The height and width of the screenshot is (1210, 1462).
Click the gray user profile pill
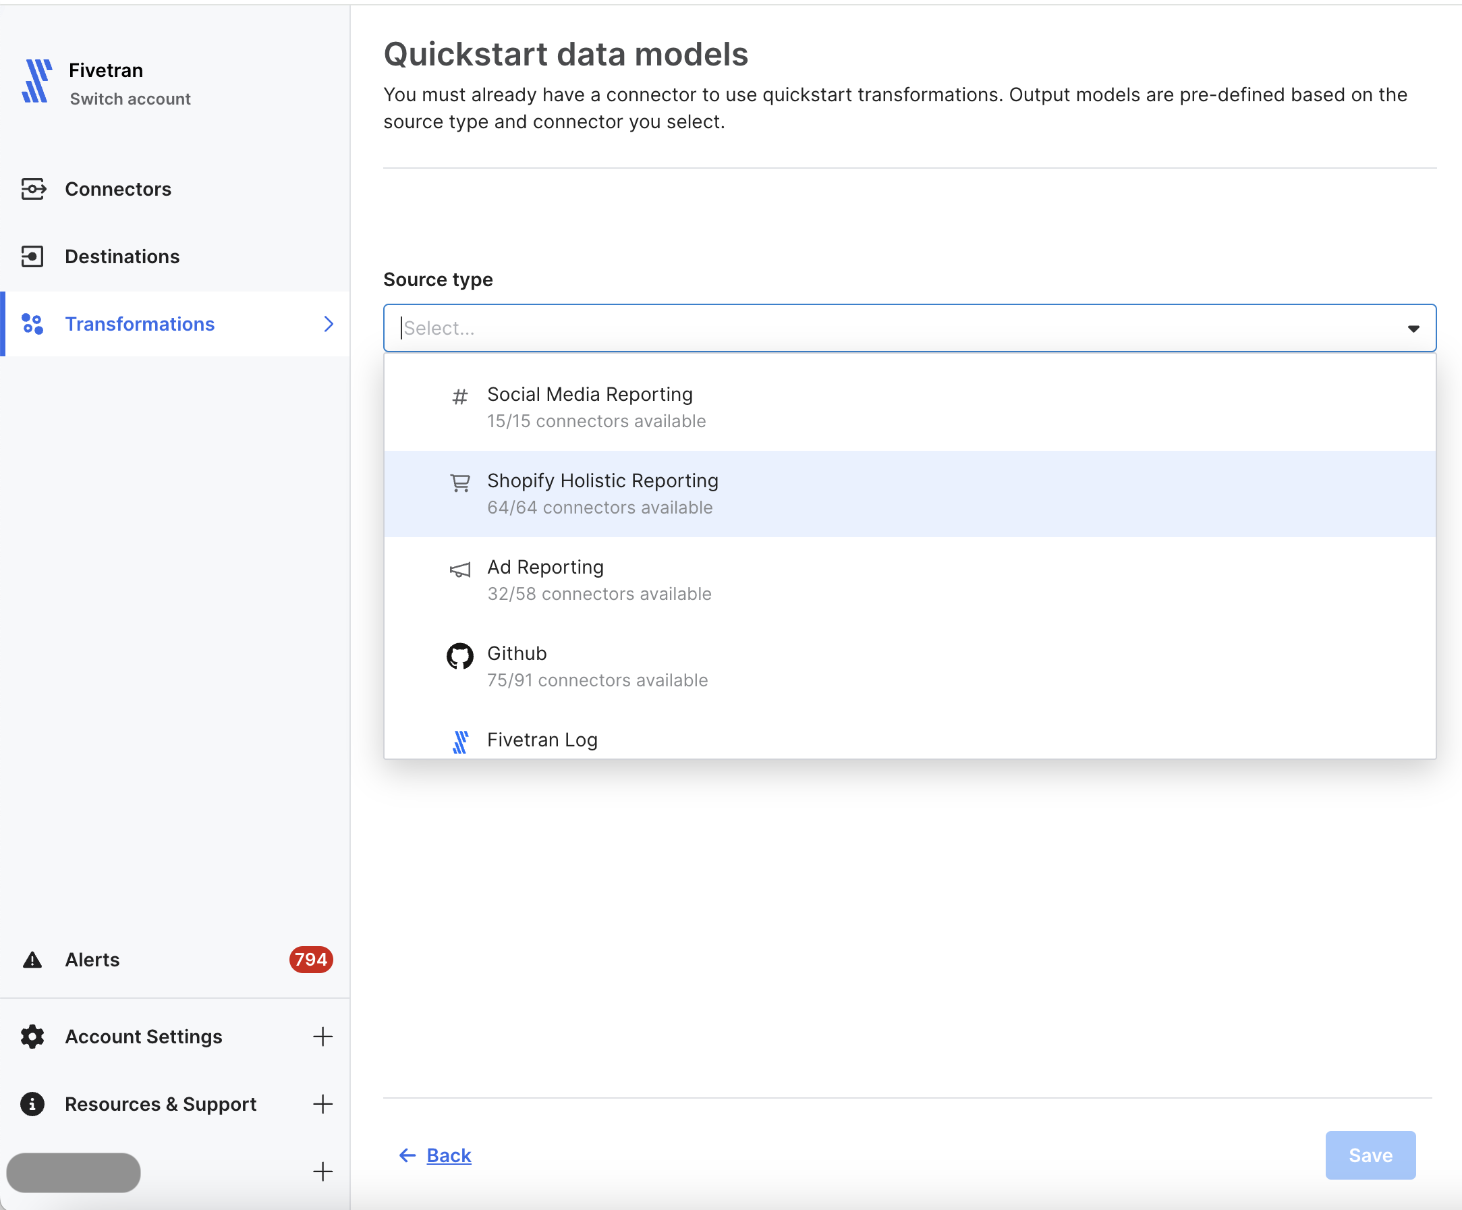pyautogui.click(x=73, y=1172)
